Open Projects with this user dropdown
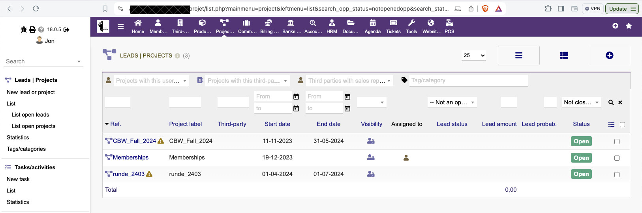This screenshot has width=642, height=213. (151, 81)
